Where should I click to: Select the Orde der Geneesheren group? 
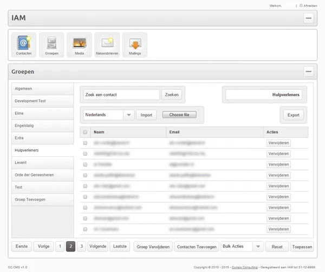(x=42, y=175)
